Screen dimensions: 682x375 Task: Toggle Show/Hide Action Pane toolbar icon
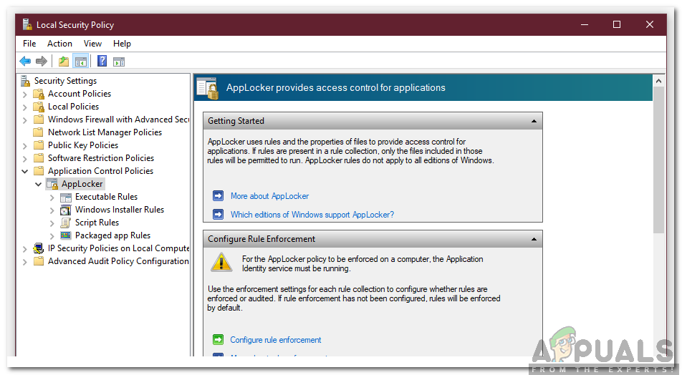click(x=119, y=62)
